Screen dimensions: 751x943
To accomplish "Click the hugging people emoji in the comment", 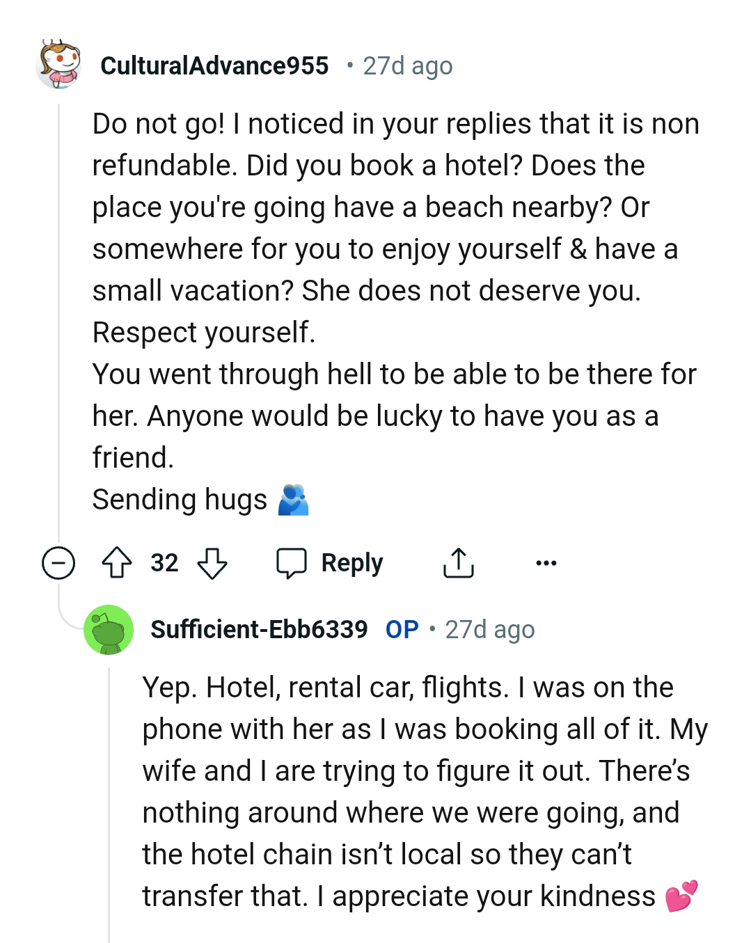I will click(x=295, y=499).
